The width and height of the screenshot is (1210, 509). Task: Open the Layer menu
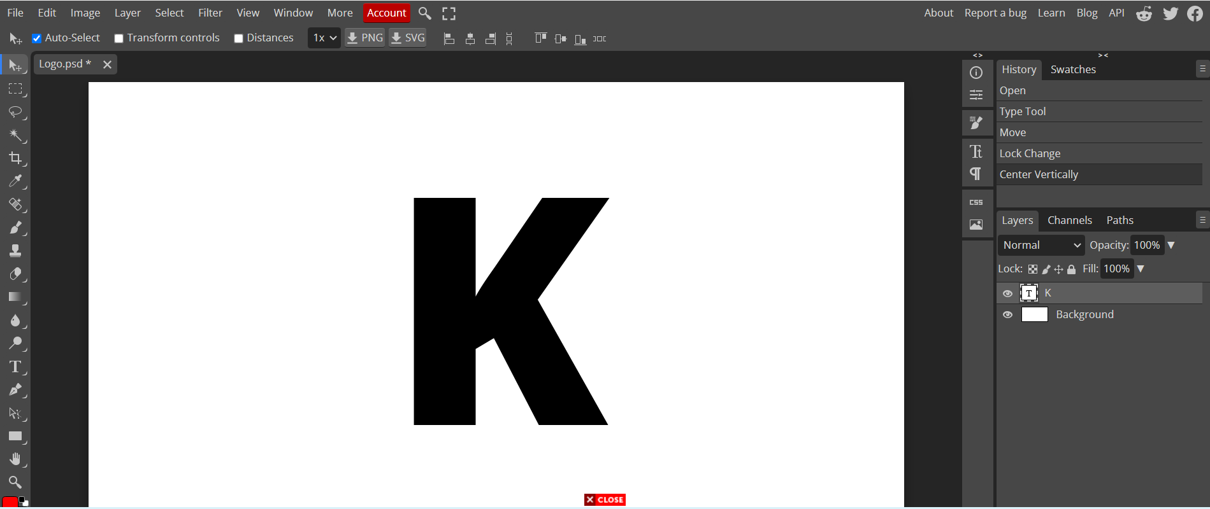pos(127,13)
